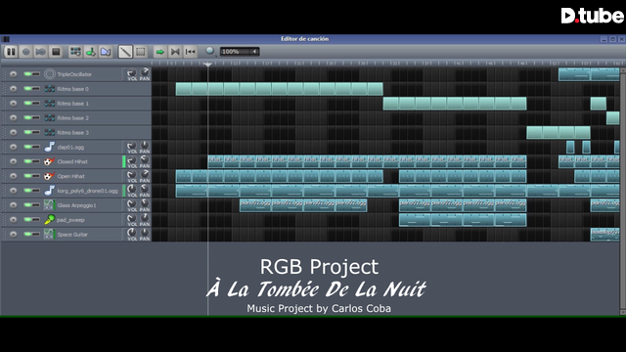Toggle loop points button
This screenshot has height=352, width=626.
(x=175, y=52)
